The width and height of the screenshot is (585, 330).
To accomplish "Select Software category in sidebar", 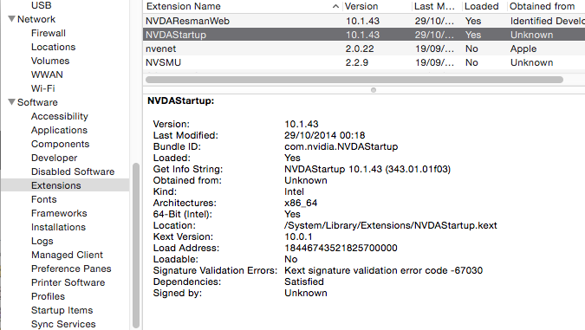I will click(37, 102).
